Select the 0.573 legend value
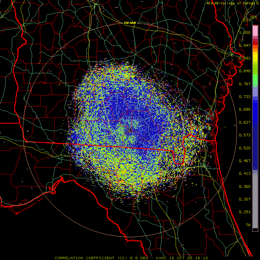 245,135
